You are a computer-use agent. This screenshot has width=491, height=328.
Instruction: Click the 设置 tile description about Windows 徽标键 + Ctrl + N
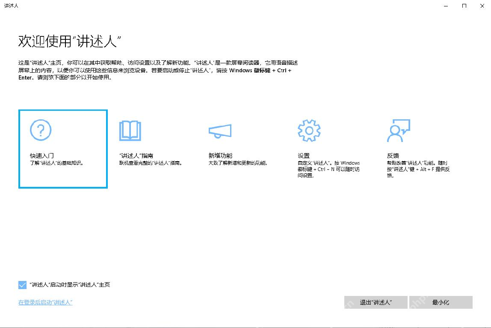point(329,169)
